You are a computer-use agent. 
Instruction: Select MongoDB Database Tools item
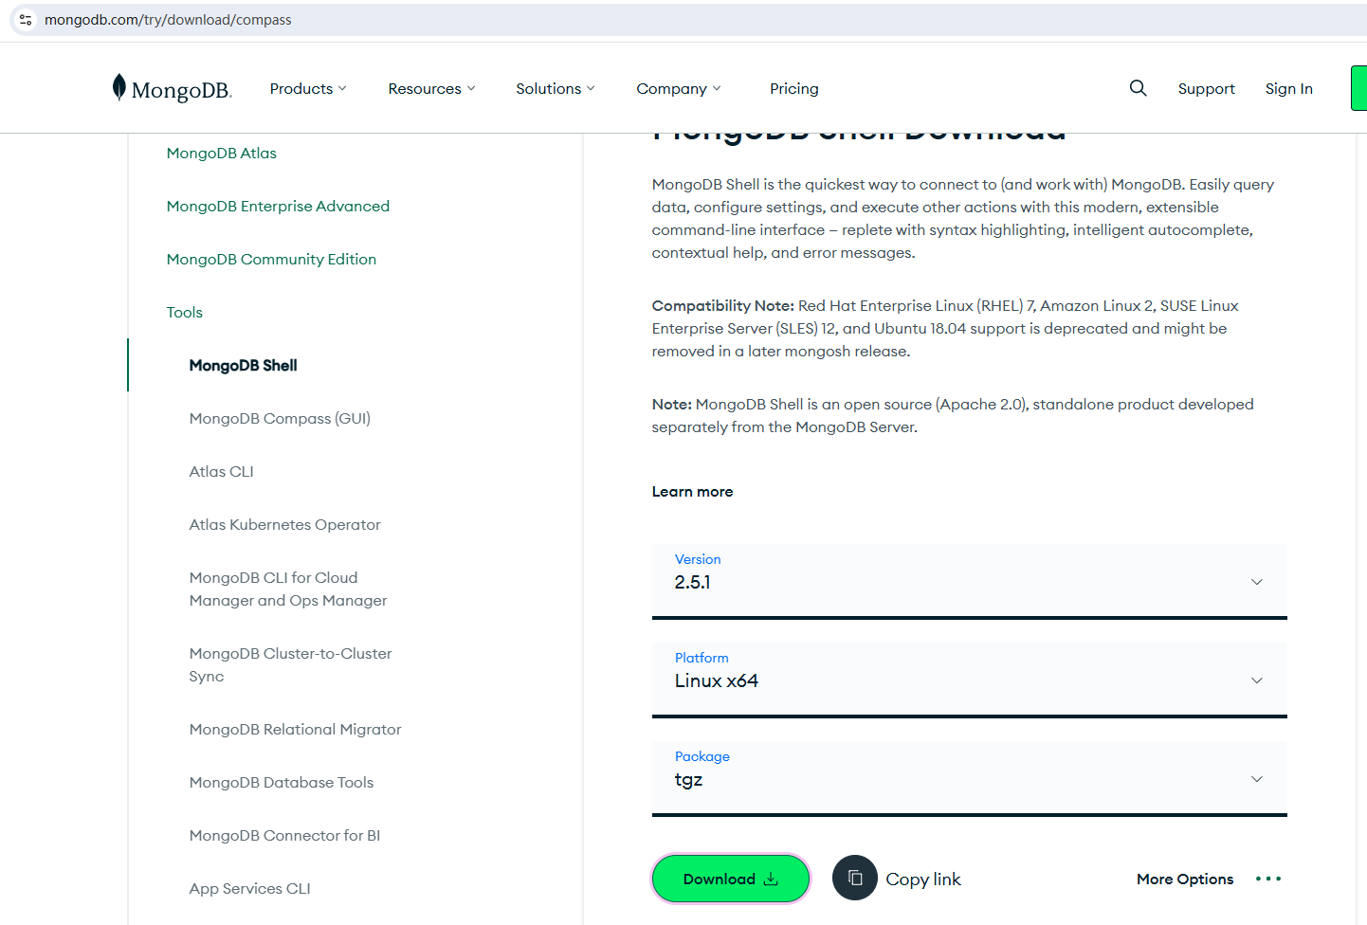(281, 782)
